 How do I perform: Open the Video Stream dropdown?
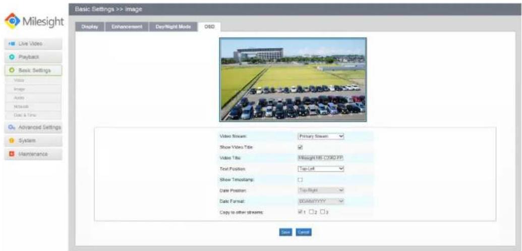click(320, 136)
